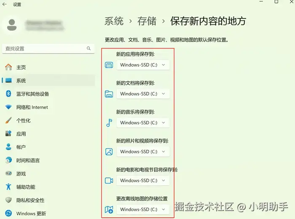Click the 存储 breadcrumb link

coord(147,21)
